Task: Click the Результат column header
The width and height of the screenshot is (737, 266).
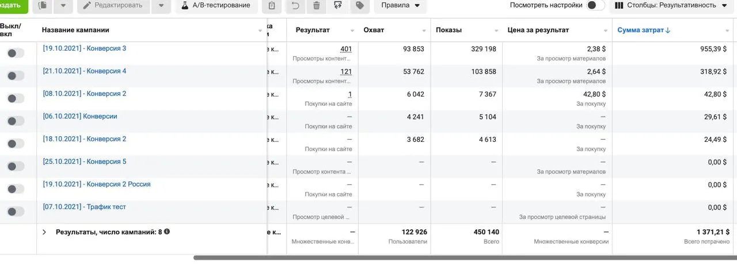Action: coord(313,30)
